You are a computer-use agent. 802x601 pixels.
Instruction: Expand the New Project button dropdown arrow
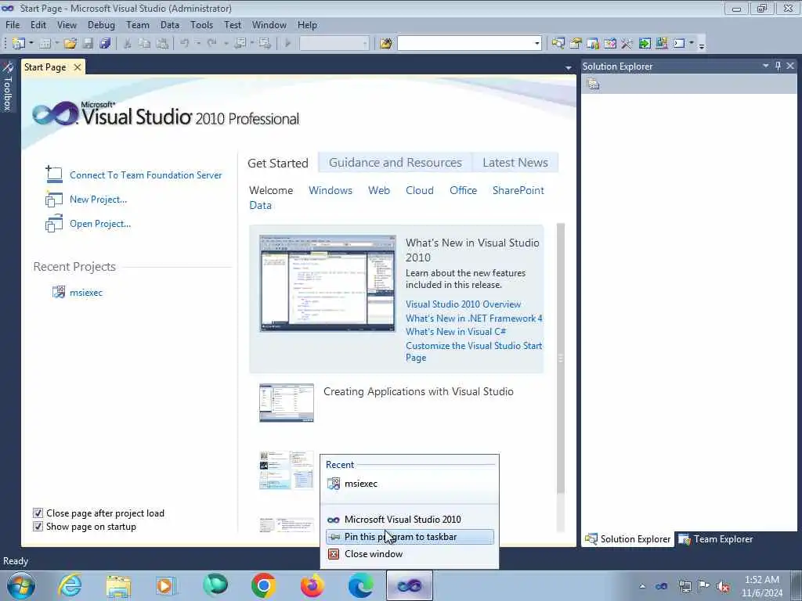(31, 44)
